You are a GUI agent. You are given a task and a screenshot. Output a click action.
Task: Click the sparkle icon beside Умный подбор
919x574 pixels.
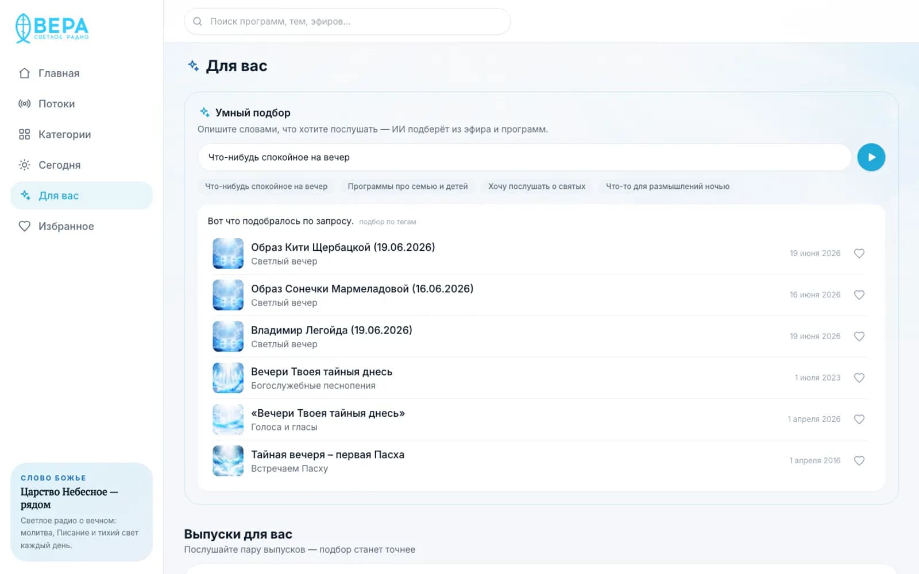pyautogui.click(x=204, y=113)
